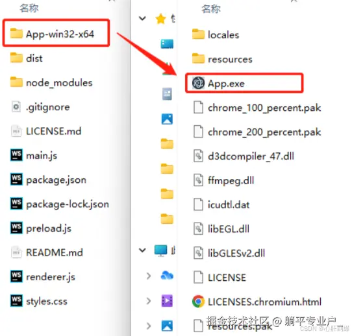
Task: Open the locales folder icon
Action: pos(198,34)
